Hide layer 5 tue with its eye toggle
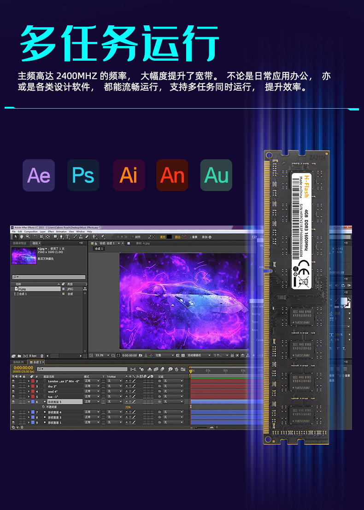This screenshot has width=364, height=510. pos(13,396)
